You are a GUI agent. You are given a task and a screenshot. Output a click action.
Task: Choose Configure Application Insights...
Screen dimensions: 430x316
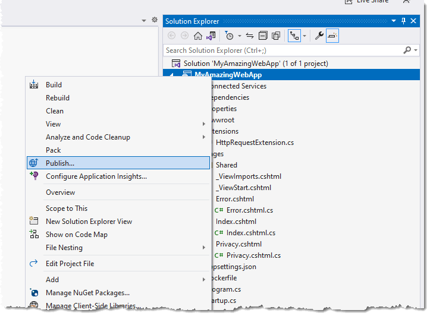point(118,176)
